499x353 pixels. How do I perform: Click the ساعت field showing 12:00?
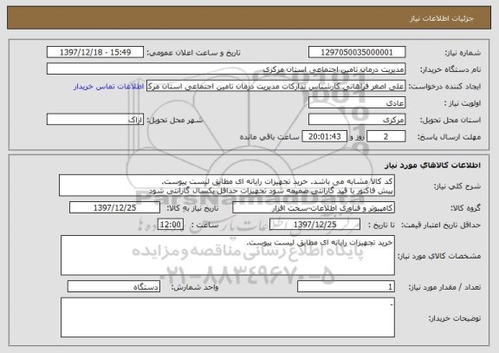(171, 225)
